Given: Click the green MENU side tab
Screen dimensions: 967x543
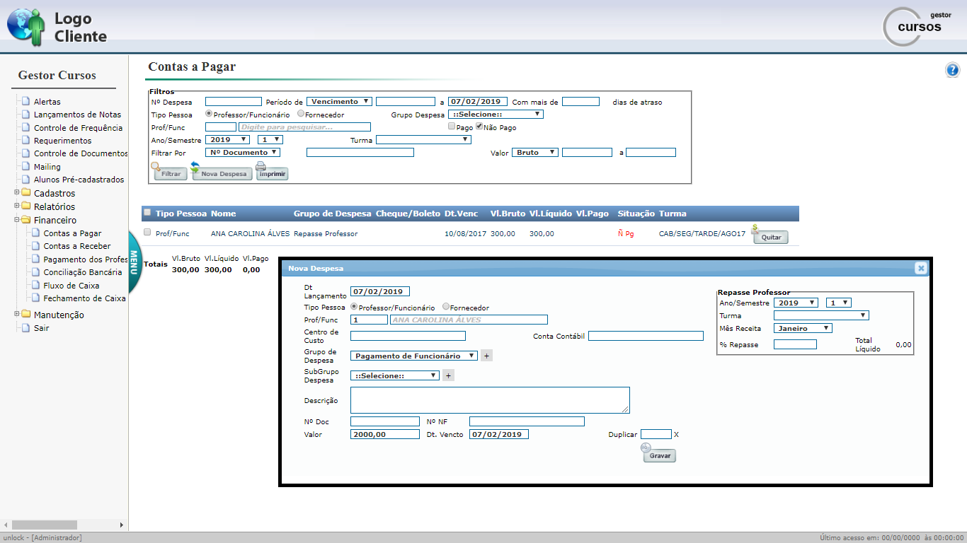Looking at the screenshot, I should tap(134, 262).
